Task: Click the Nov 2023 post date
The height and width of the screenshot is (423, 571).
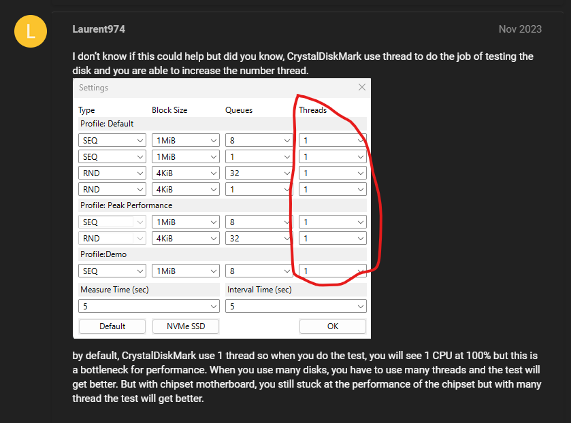Action: (x=520, y=29)
